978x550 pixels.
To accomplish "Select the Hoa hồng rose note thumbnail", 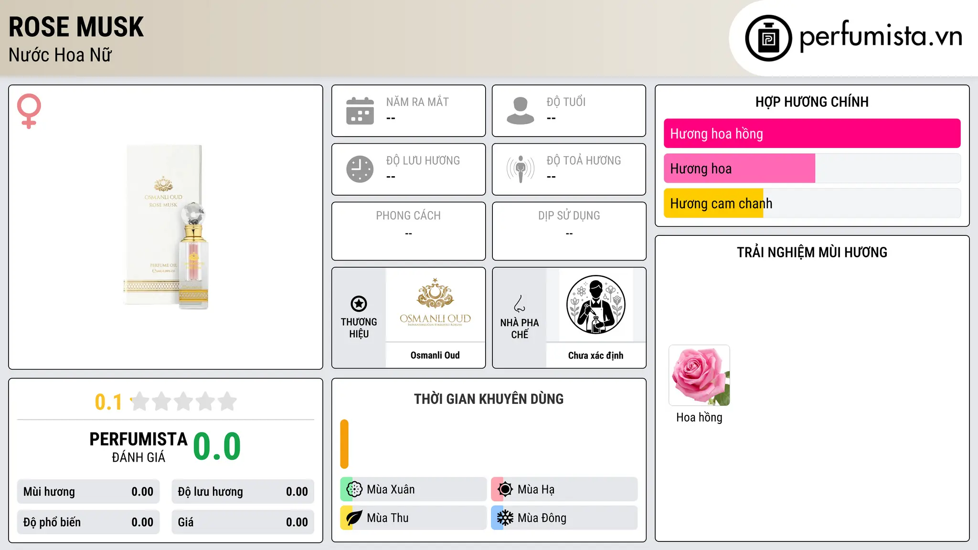I will (x=699, y=376).
